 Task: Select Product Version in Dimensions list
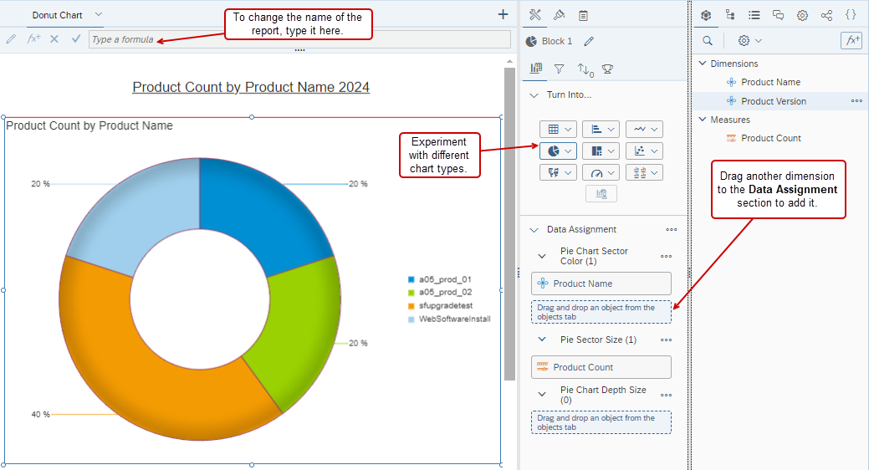773,101
